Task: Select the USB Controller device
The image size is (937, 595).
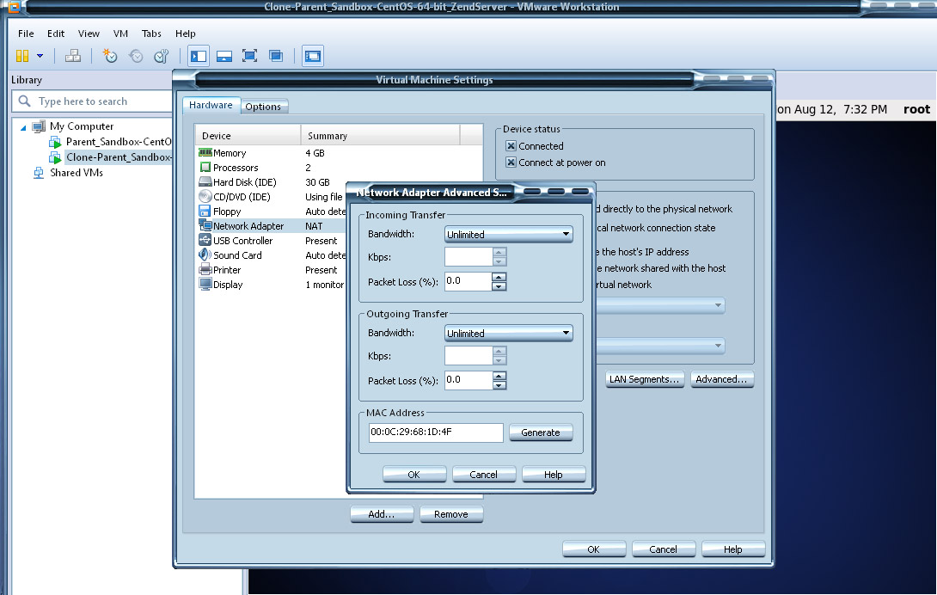Action: (x=273, y=241)
